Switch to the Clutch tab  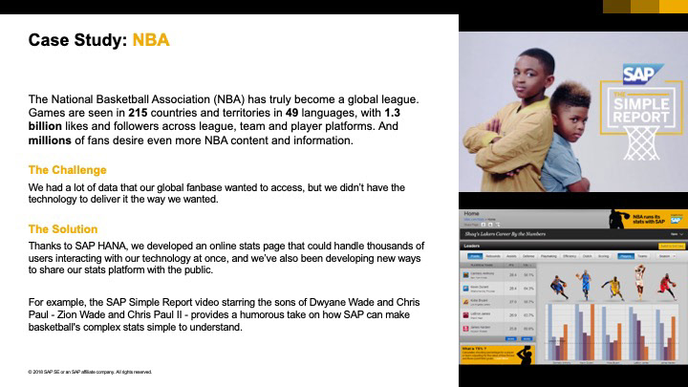587,256
